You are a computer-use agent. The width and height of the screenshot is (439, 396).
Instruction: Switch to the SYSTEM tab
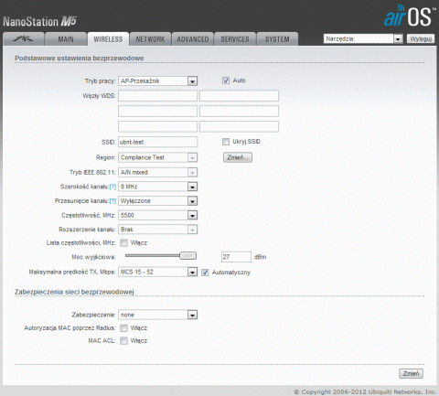pyautogui.click(x=277, y=39)
